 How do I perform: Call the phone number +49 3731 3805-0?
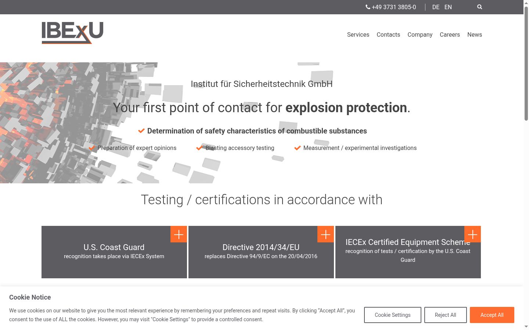click(x=394, y=7)
